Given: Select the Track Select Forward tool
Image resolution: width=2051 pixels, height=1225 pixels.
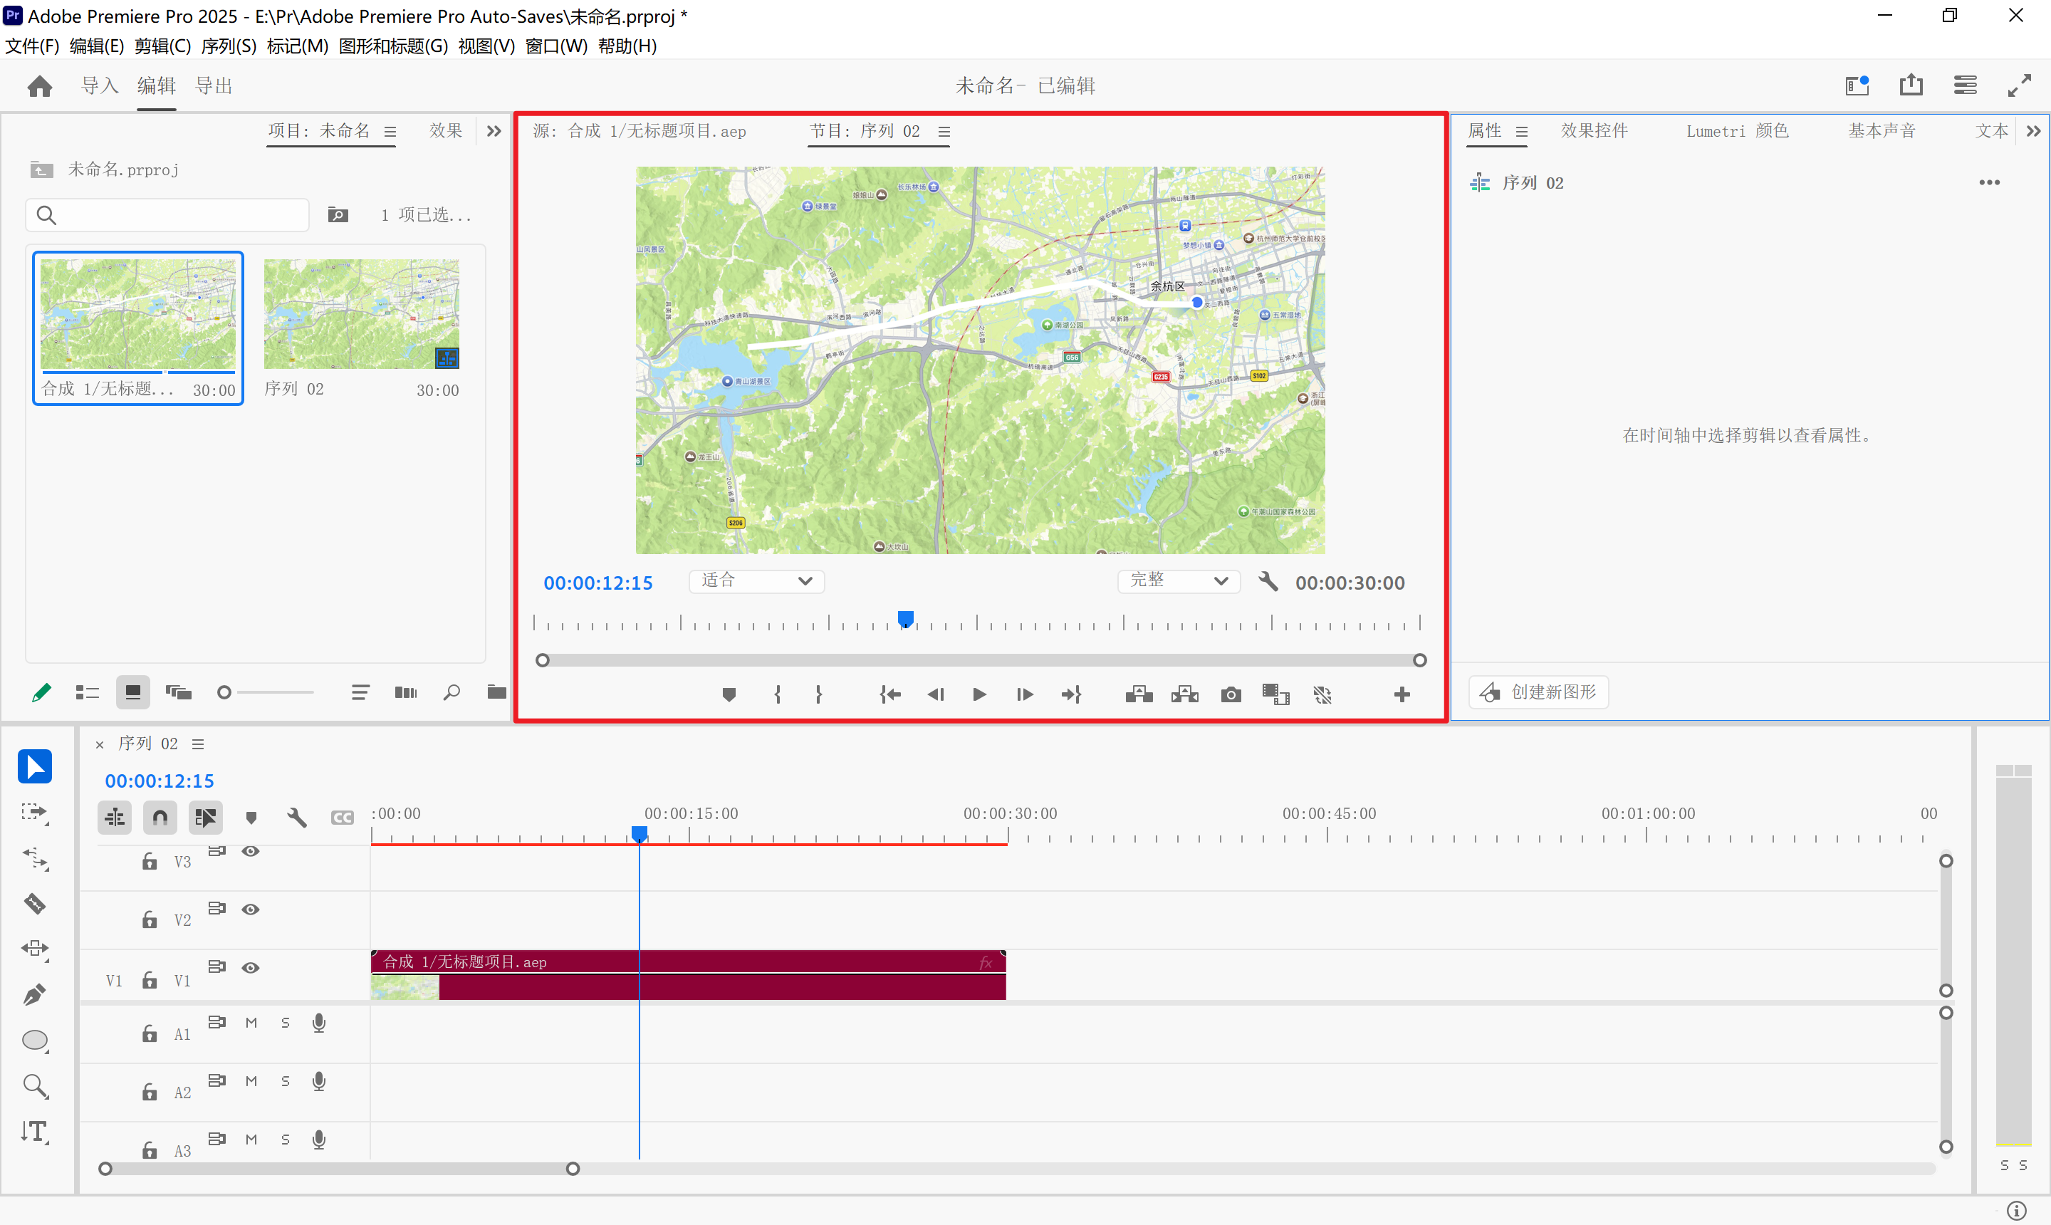Looking at the screenshot, I should [35, 813].
